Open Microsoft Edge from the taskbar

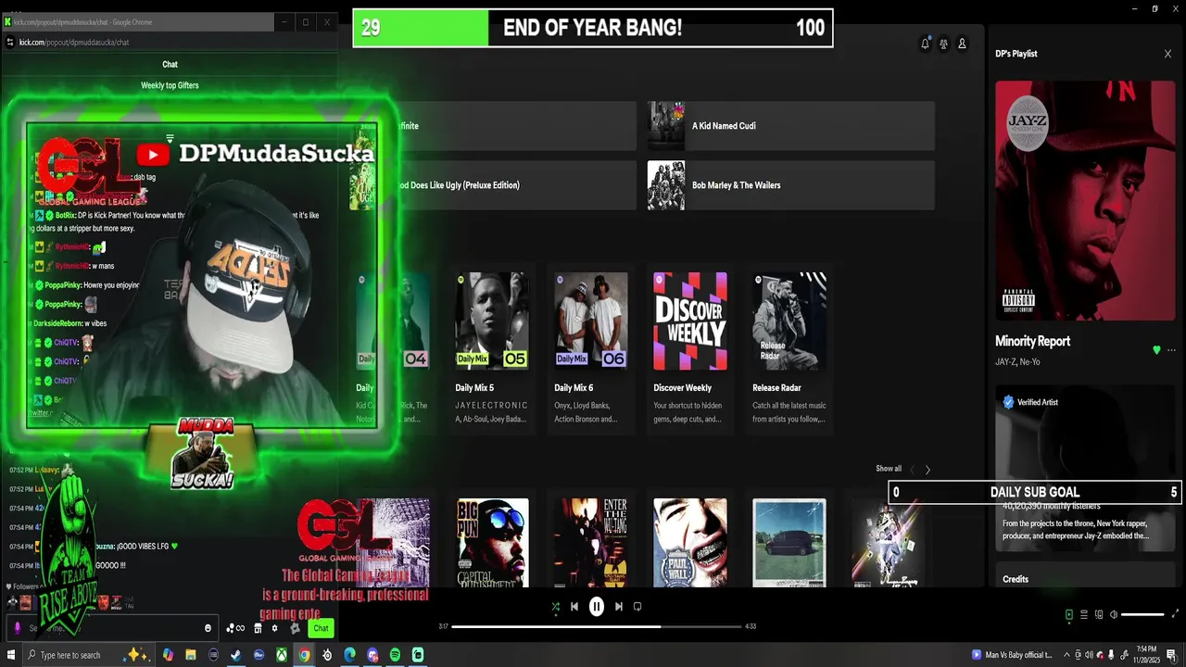pyautogui.click(x=349, y=655)
